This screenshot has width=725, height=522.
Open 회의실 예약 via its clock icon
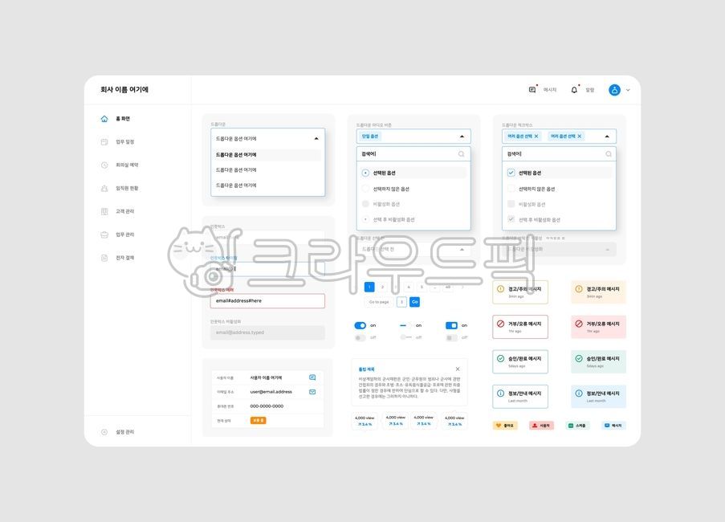click(x=104, y=164)
